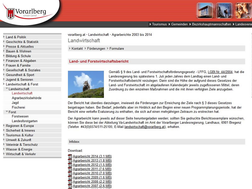
Task: Select Agrarbezirksbehörde in the sidebar tree
Action: click(x=26, y=98)
